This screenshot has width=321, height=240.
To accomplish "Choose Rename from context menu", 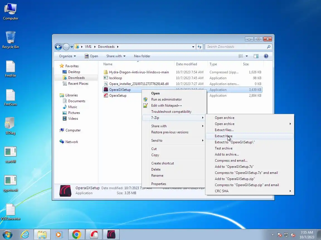I will coord(174,176).
